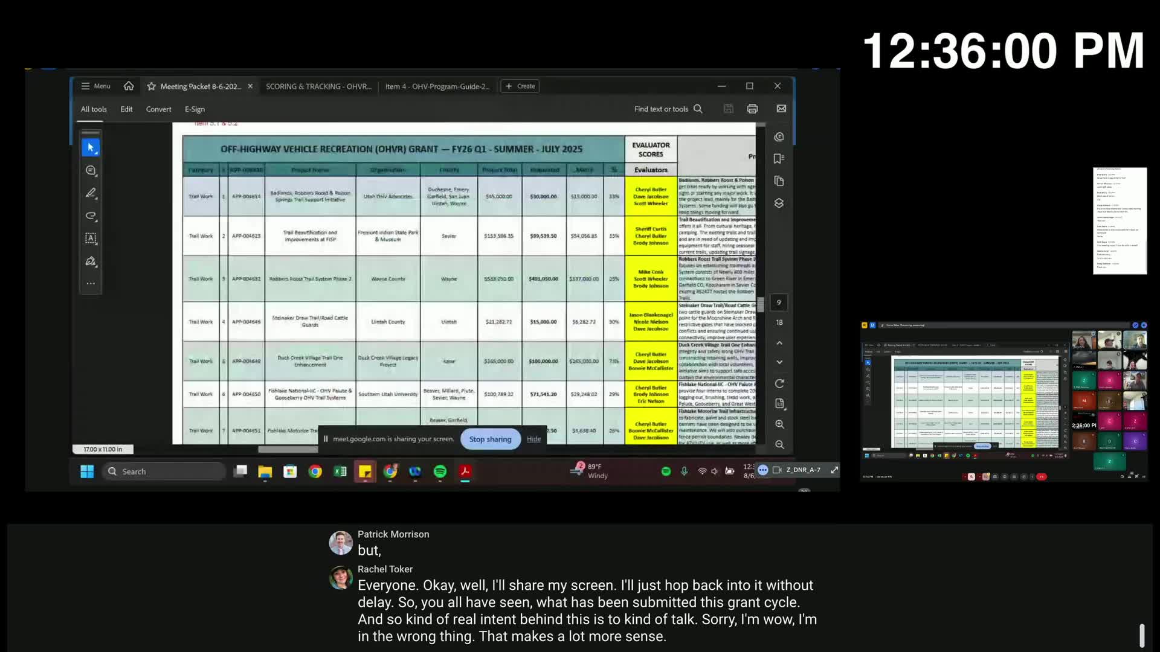This screenshot has height=652, width=1160.
Task: Select the highlighter pen tool
Action: pyautogui.click(x=91, y=193)
